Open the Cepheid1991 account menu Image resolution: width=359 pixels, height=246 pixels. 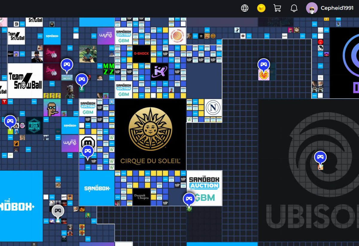click(337, 8)
